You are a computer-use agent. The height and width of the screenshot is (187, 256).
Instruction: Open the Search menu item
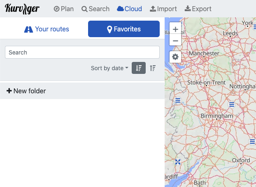click(95, 9)
